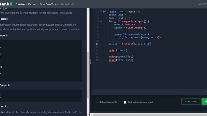Click the total_list = [] line
Screen dimensions: 207x116
pos(119,18)
